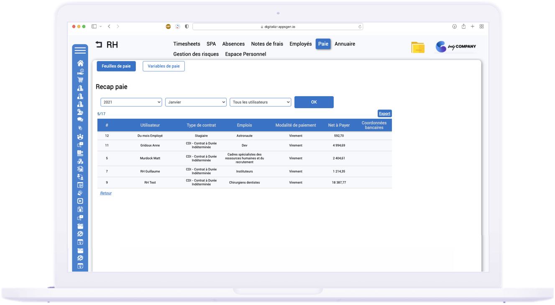Select the Du mois Employé row name
Viewport: 555px width, 305px height.
point(150,136)
